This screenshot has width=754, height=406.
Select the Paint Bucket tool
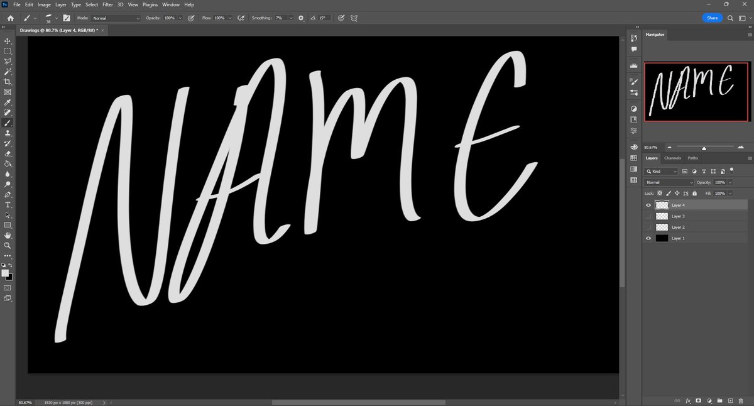[x=8, y=163]
